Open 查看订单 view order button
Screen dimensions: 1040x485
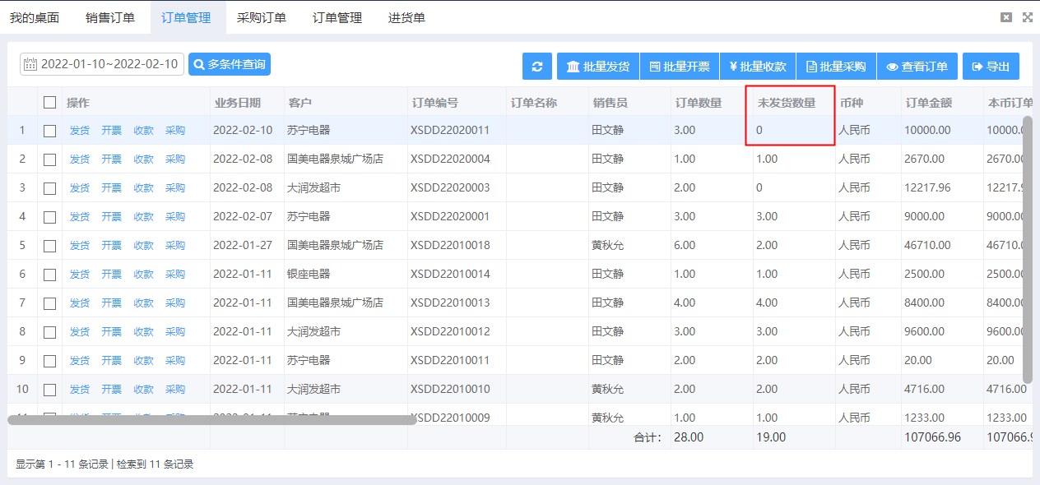(917, 67)
